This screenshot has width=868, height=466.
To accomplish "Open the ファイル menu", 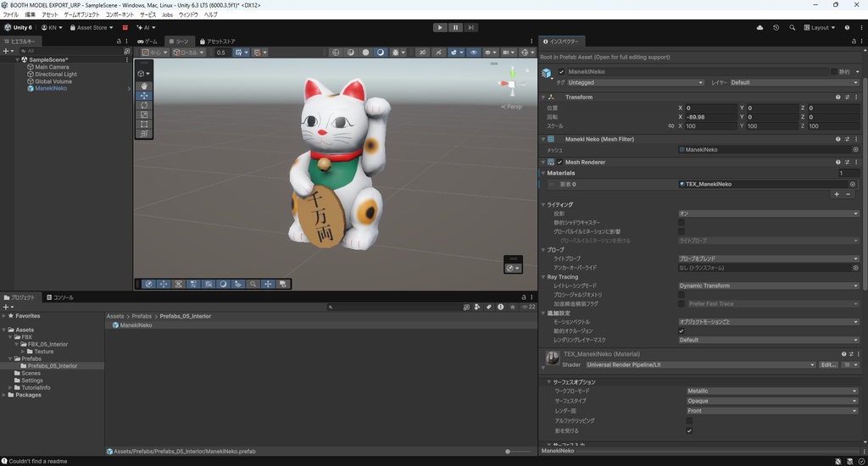I will click(10, 15).
